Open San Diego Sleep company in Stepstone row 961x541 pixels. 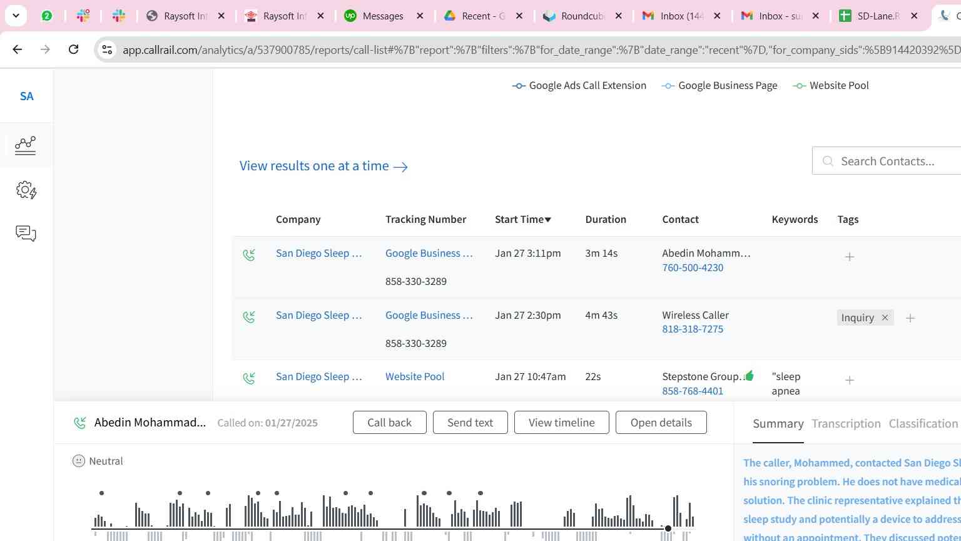click(318, 376)
